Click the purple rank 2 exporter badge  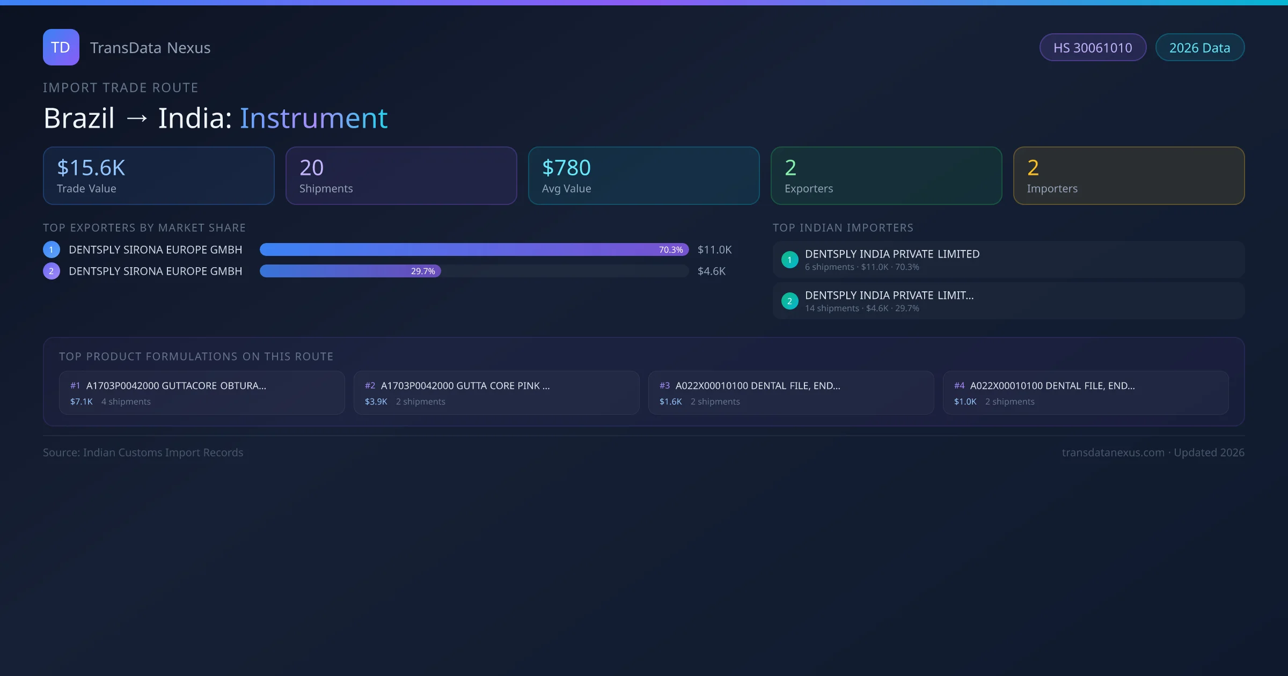point(52,271)
